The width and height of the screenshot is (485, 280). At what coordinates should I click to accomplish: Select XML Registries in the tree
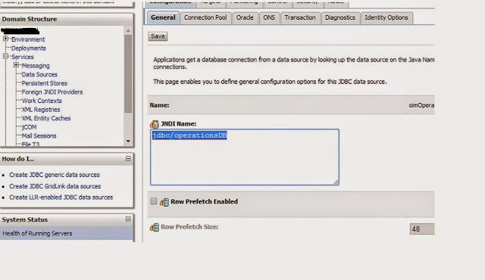40,110
